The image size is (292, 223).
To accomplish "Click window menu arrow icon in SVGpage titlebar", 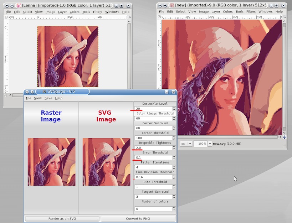I will (27, 92).
